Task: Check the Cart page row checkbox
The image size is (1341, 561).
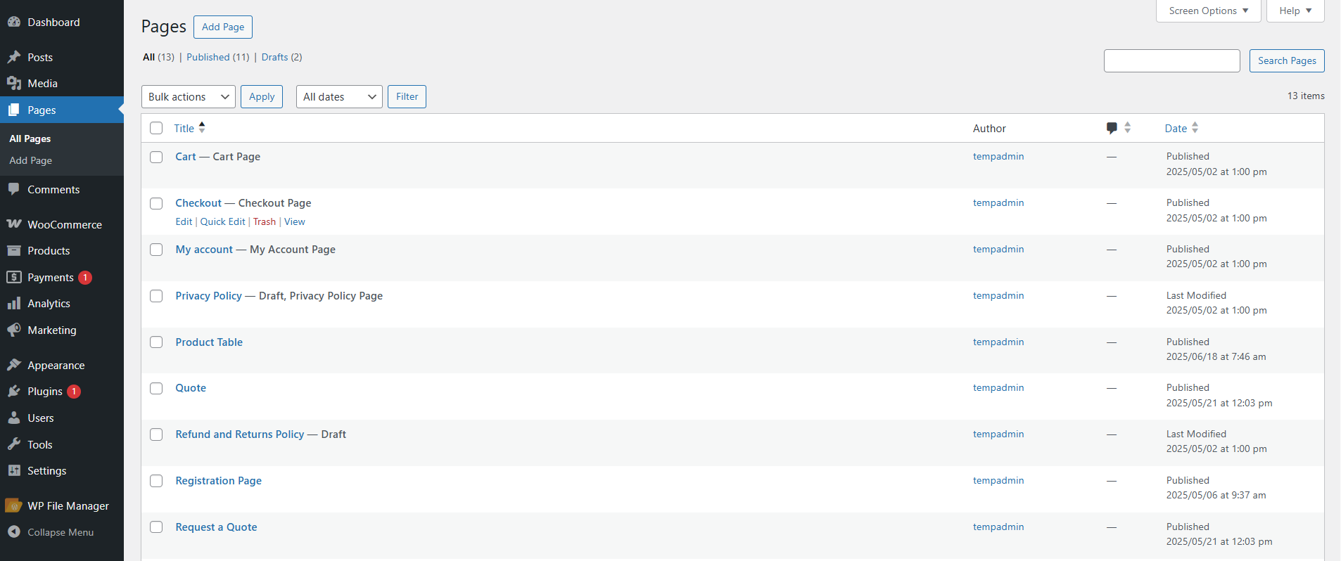Action: (156, 157)
